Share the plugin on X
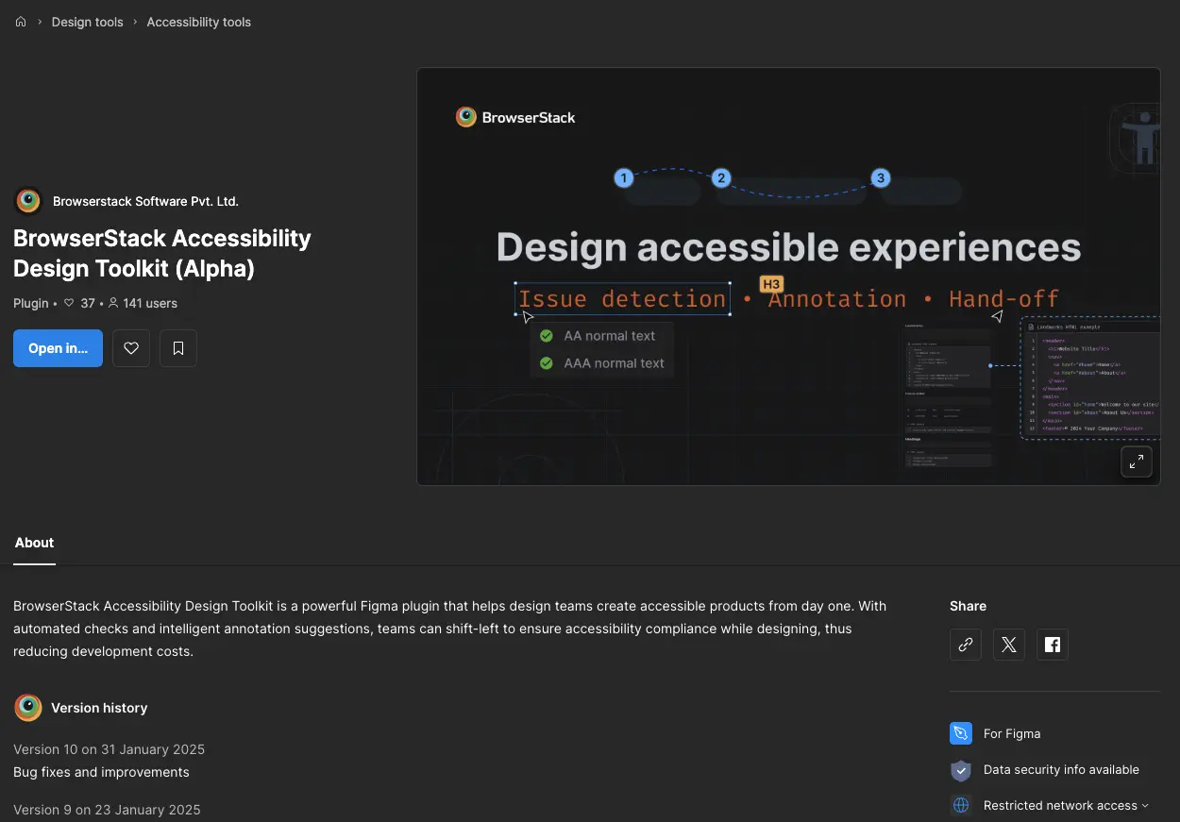Viewport: 1180px width, 822px height. coord(1008,645)
